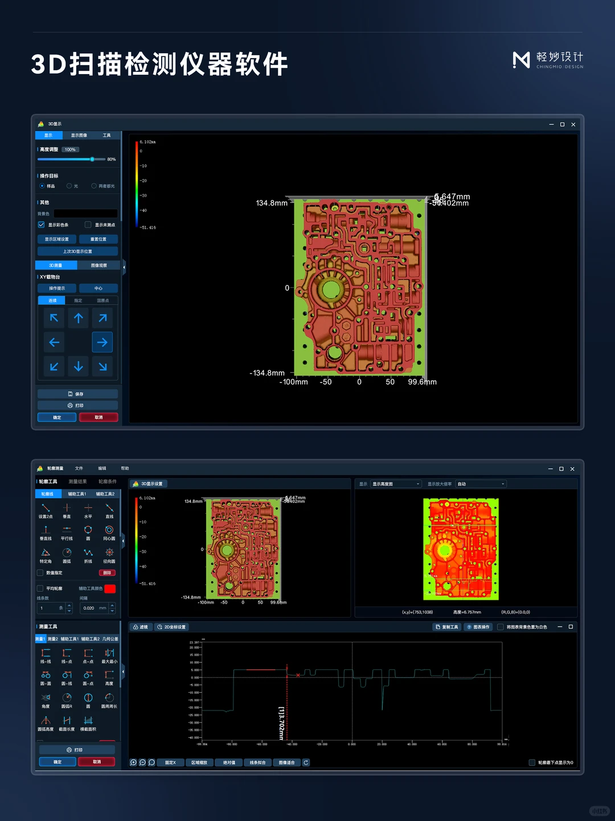Enable the 显示未测点 checkbox
This screenshot has width=615, height=821.
pos(88,225)
